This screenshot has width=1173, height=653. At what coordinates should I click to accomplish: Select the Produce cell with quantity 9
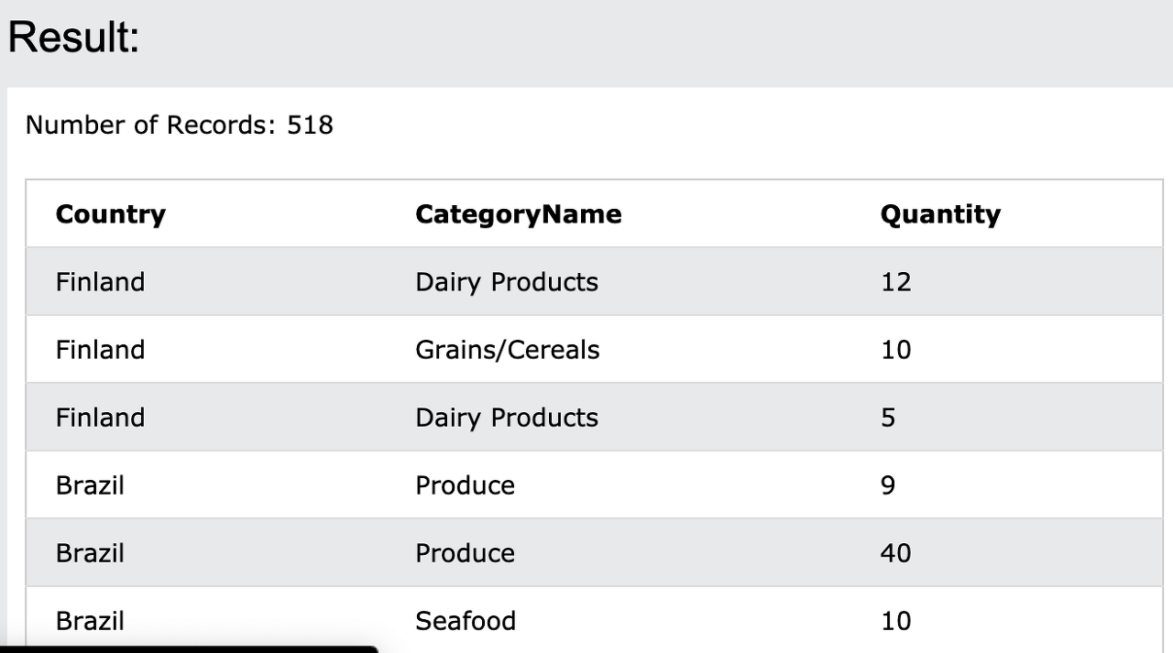[465, 485]
